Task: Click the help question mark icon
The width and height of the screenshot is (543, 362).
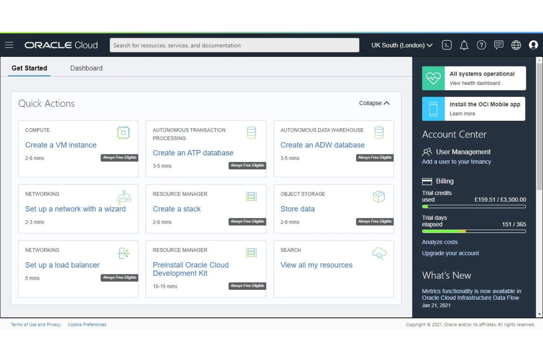Action: tap(481, 45)
